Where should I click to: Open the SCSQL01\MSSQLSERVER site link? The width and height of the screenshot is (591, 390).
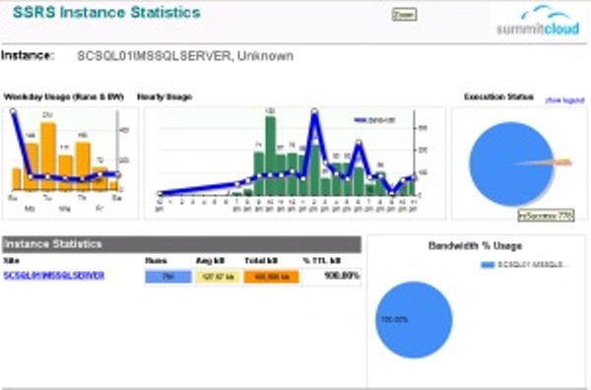pyautogui.click(x=53, y=276)
